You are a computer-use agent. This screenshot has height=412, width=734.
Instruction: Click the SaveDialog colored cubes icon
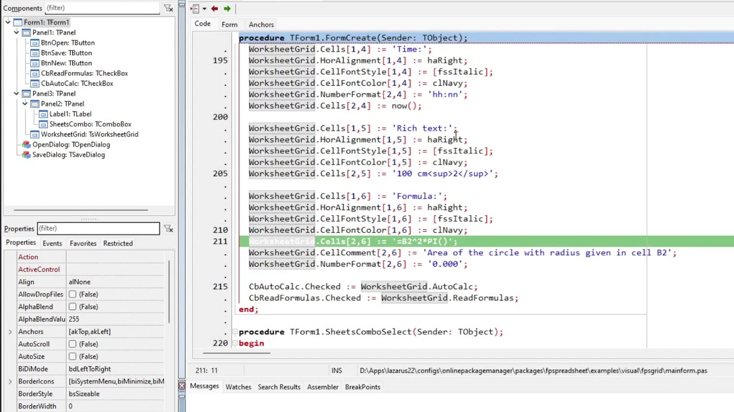point(26,155)
